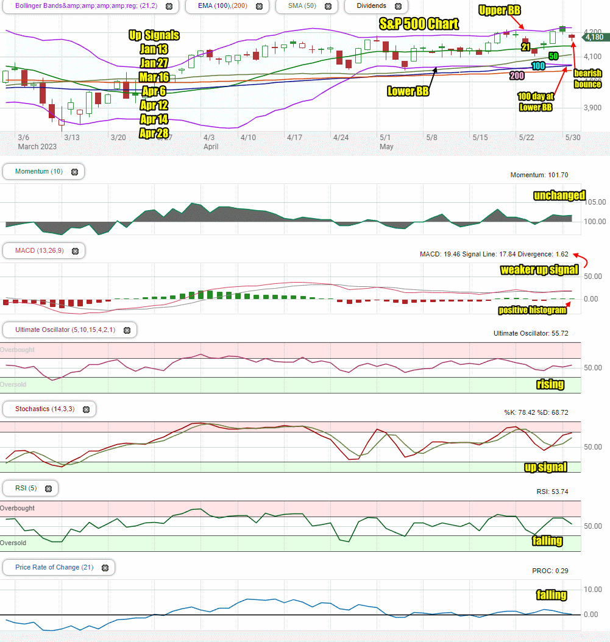Click the RSI: 53.74 readout
Viewport: 610px width, 642px height.
tap(552, 492)
